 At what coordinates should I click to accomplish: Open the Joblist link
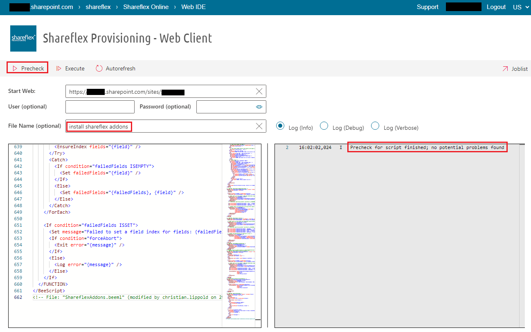click(515, 69)
